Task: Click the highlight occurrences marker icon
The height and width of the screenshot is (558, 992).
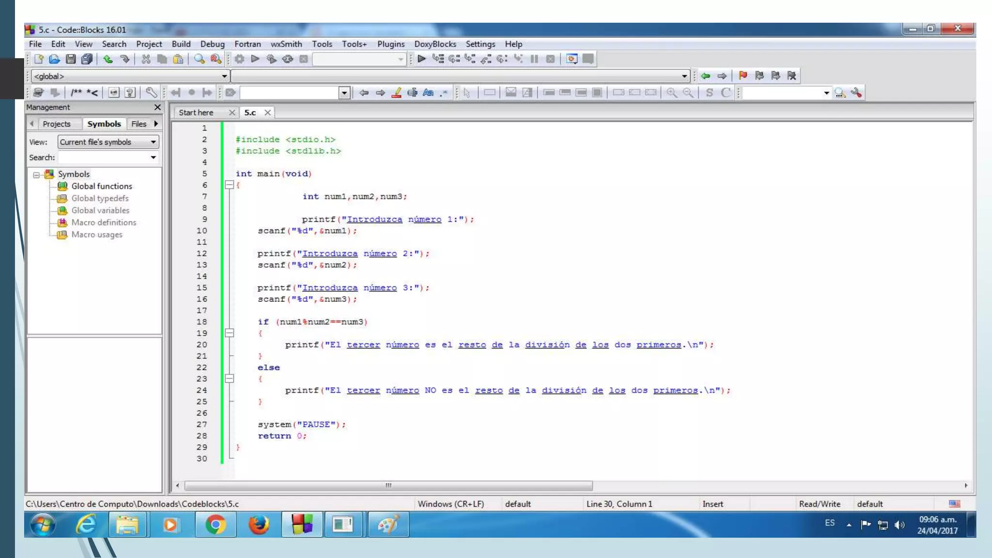Action: click(396, 93)
